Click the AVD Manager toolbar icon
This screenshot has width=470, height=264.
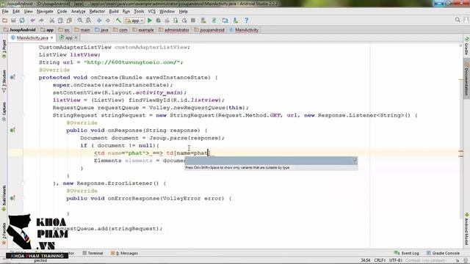[203, 21]
